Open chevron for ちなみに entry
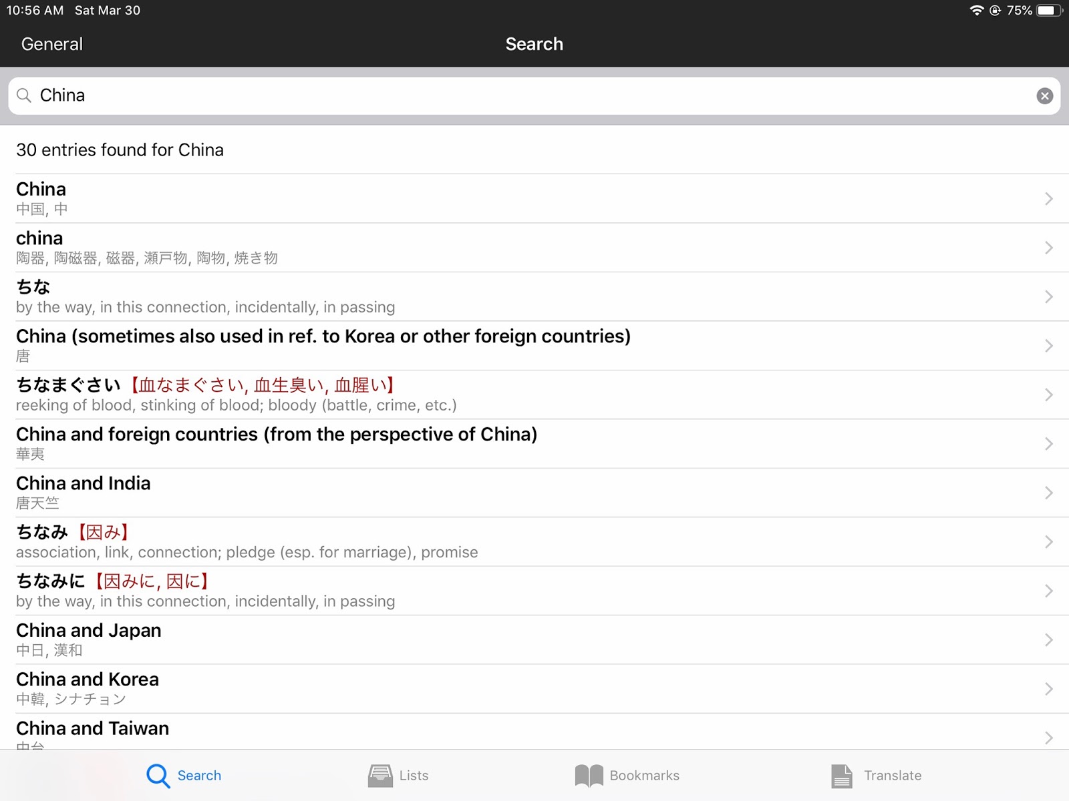Screen dimensions: 1069x801 tap(1048, 591)
